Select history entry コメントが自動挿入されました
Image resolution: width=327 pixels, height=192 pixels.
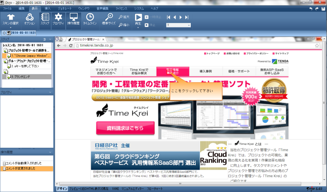[x=27, y=163]
